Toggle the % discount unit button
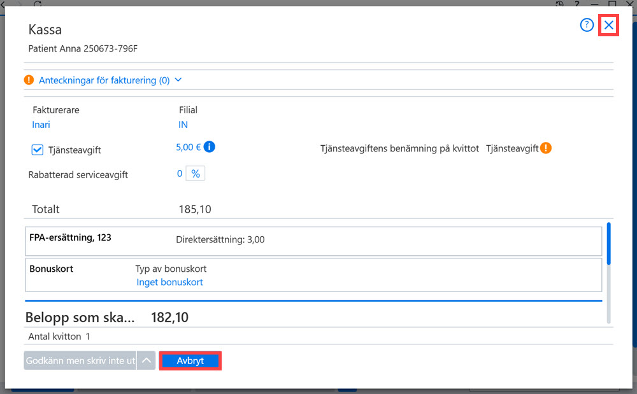This screenshot has width=637, height=394. click(x=196, y=174)
